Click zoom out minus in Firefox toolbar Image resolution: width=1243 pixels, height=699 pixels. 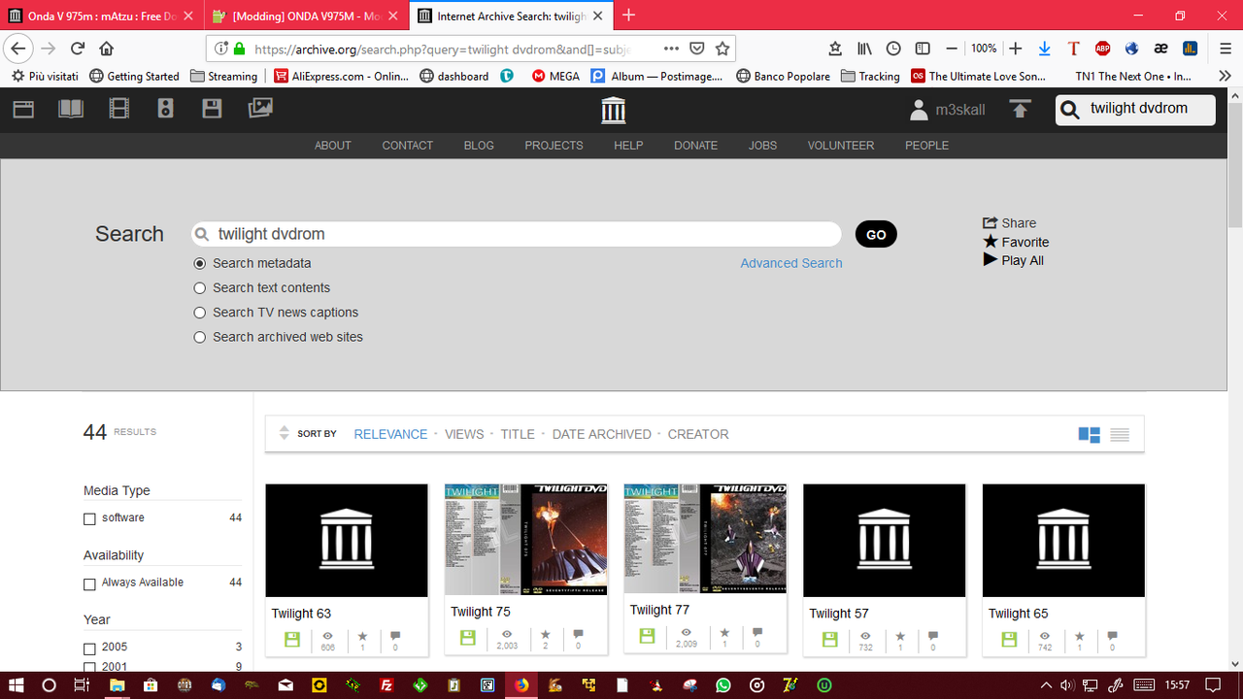(952, 49)
